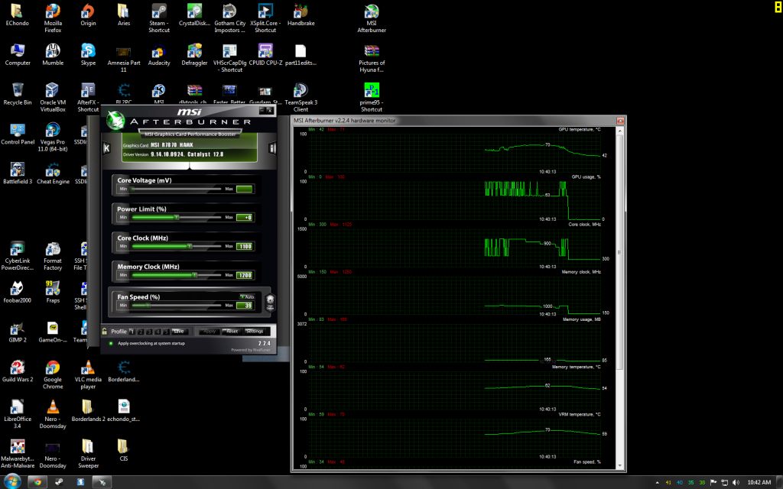
Task: Expand the detach tab under graphics card info
Action: click(x=190, y=166)
